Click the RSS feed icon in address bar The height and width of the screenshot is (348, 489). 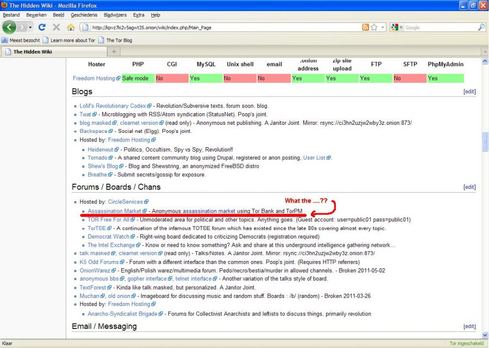coord(365,27)
